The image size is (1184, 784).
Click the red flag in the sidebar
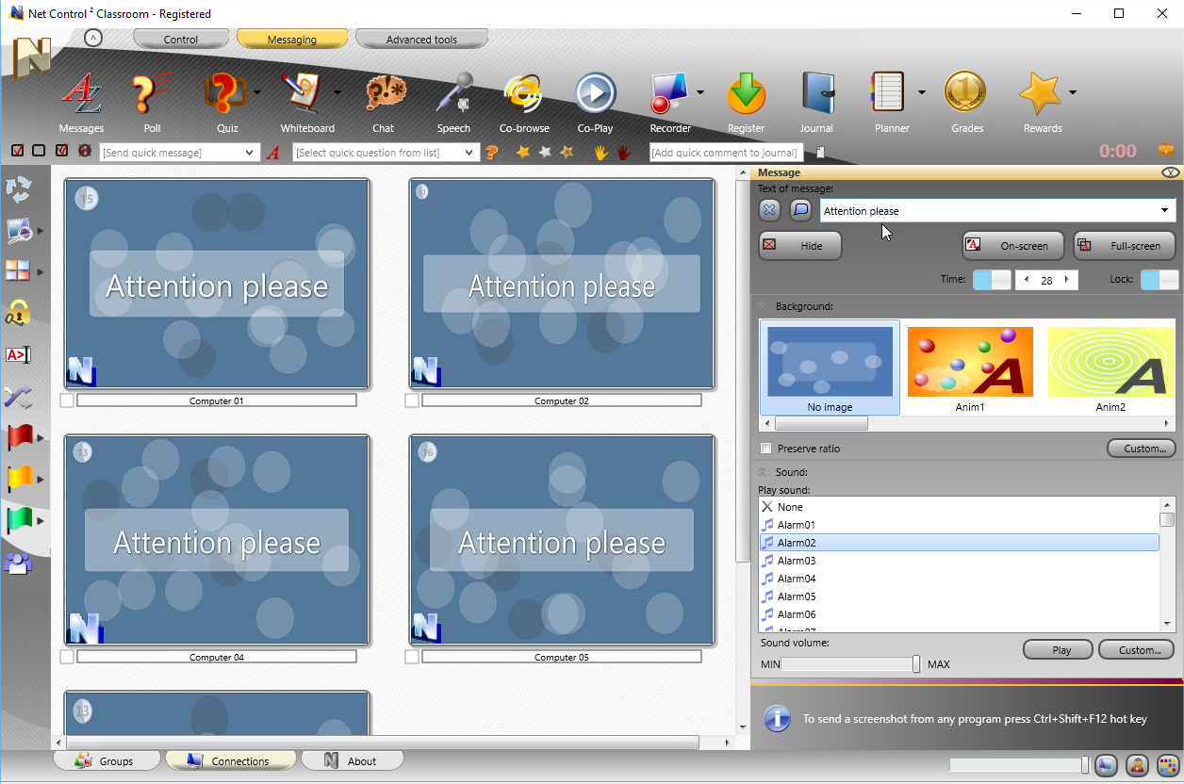(x=19, y=437)
